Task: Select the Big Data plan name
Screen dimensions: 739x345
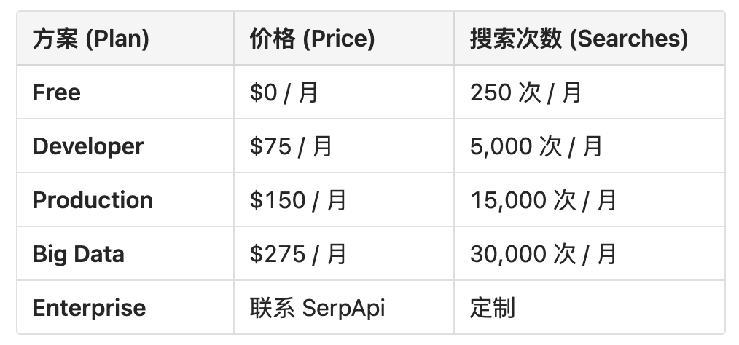Action: click(79, 254)
